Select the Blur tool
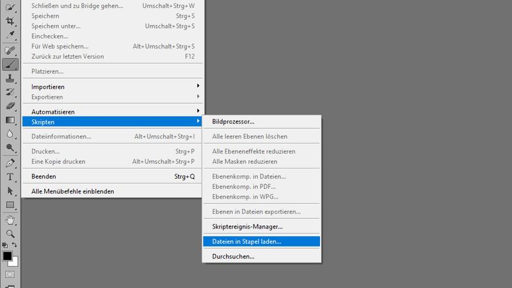Image resolution: width=512 pixels, height=288 pixels. [10, 134]
